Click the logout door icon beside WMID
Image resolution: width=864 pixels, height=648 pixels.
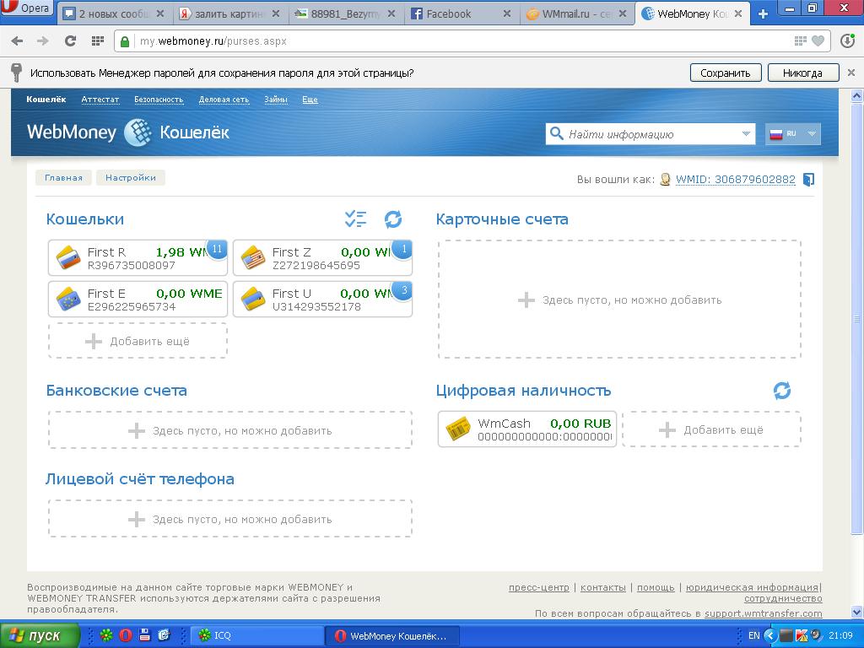click(x=808, y=180)
